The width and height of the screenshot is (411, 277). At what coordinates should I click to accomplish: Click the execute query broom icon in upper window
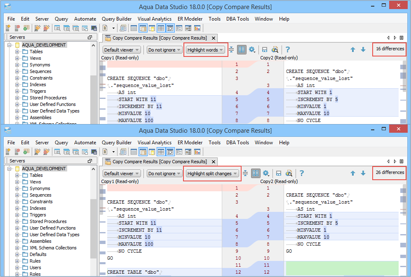(x=38, y=28)
